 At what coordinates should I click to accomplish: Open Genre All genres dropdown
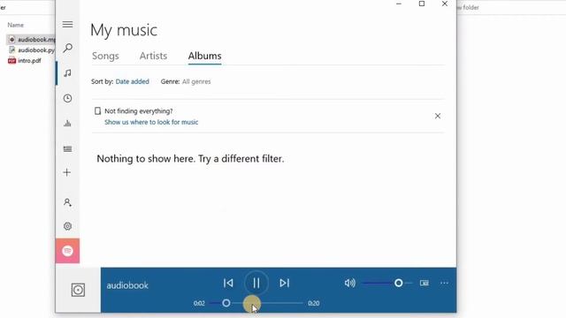(x=196, y=81)
